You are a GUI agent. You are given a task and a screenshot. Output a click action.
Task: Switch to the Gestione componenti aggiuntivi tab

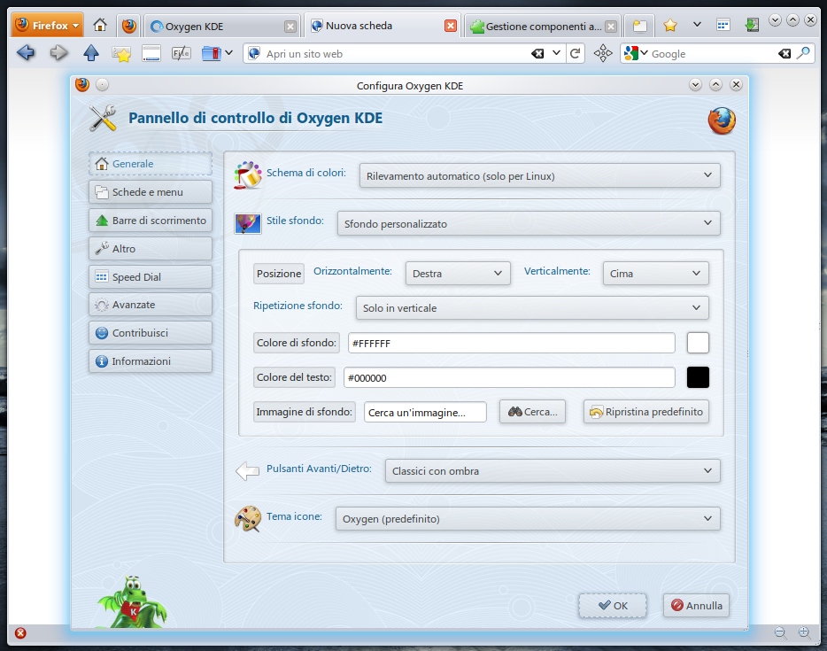[542, 26]
